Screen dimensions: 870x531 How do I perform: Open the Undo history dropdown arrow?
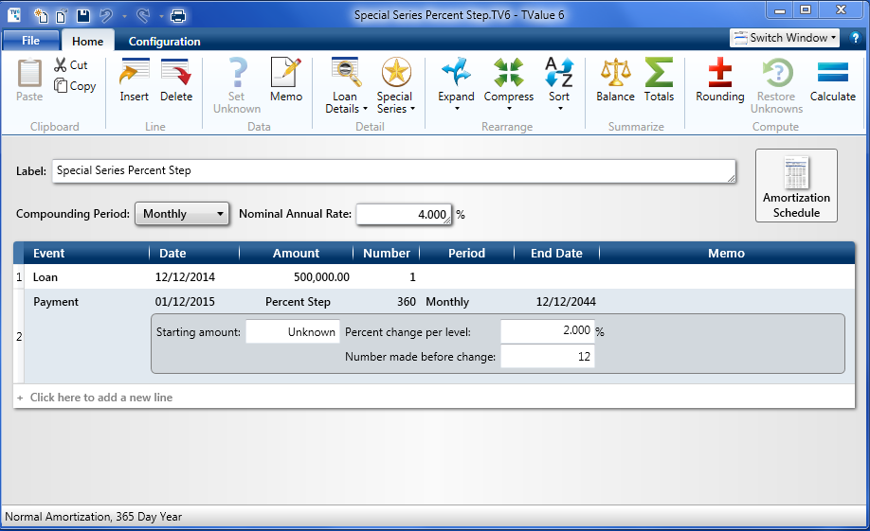124,16
